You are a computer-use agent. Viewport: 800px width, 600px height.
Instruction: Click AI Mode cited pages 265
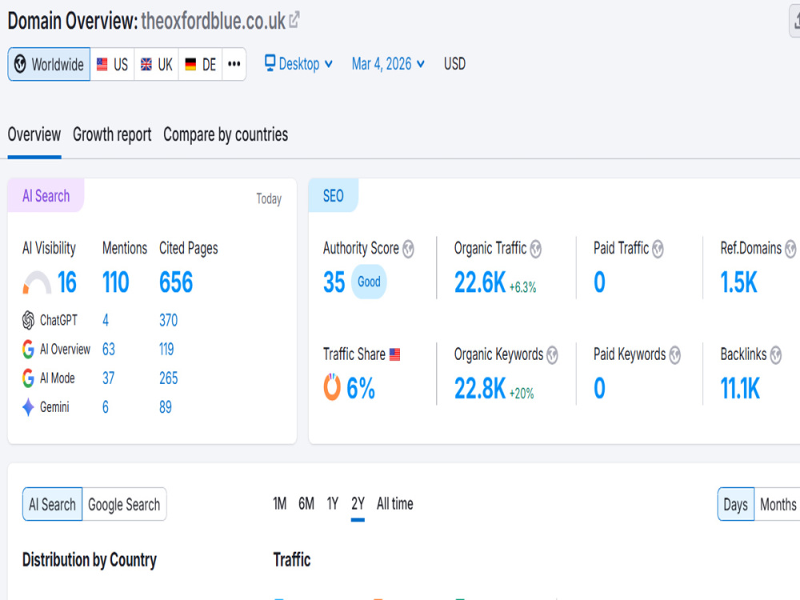tap(168, 378)
